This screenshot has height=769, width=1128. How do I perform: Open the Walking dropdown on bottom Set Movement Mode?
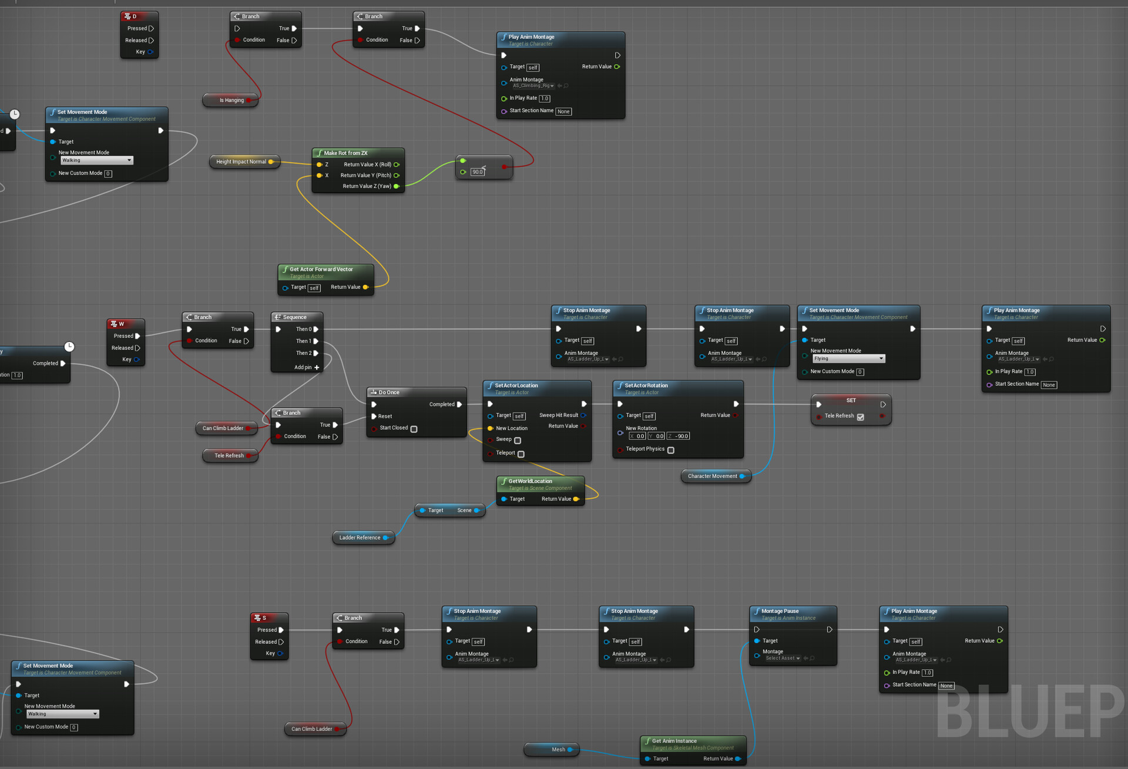tap(62, 714)
